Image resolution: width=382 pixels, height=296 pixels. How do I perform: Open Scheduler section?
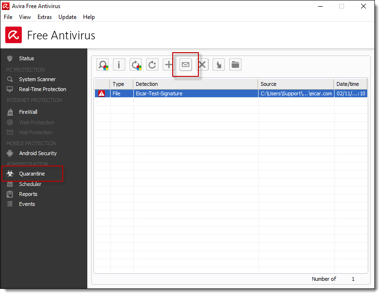click(30, 184)
